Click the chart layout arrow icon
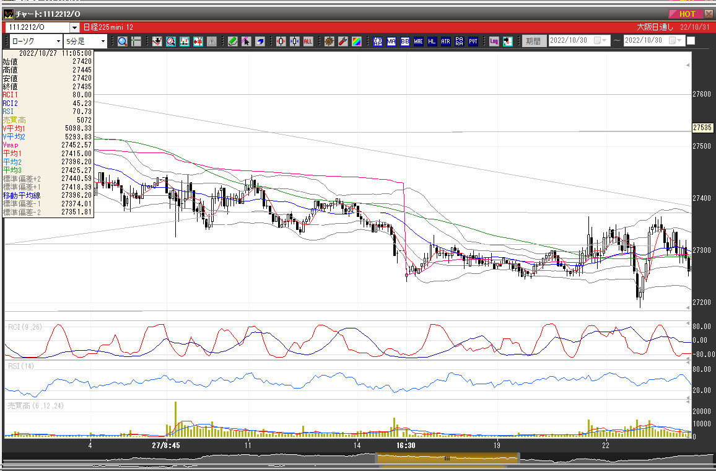This screenshot has height=471, width=716. (x=508, y=41)
